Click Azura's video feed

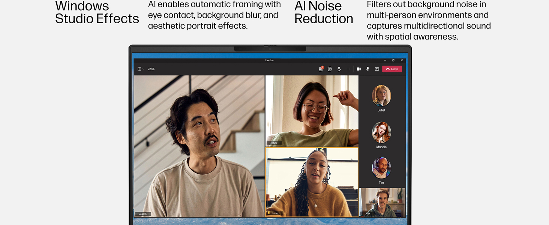311,111
